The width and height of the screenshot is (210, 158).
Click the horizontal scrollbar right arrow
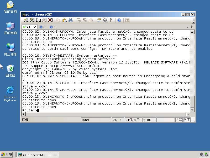click(188, 114)
